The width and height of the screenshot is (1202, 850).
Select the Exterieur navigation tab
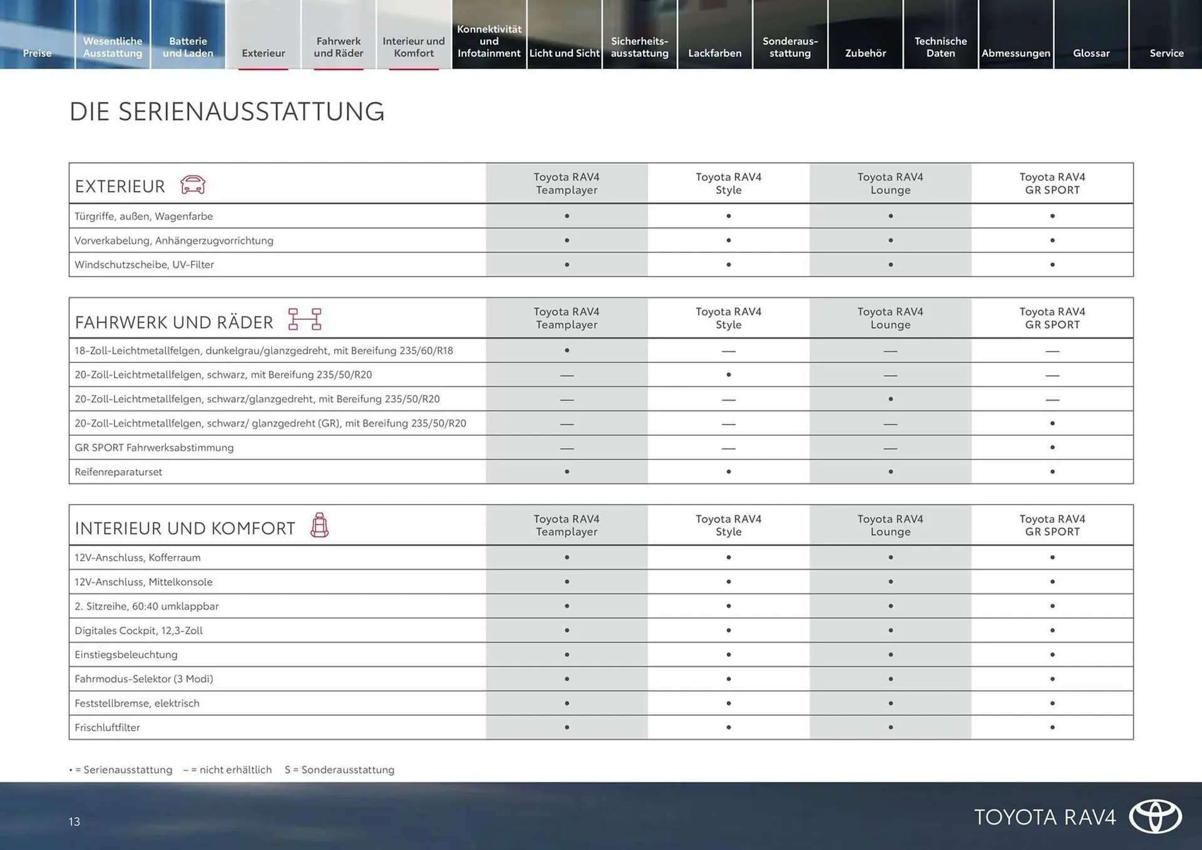pyautogui.click(x=263, y=53)
